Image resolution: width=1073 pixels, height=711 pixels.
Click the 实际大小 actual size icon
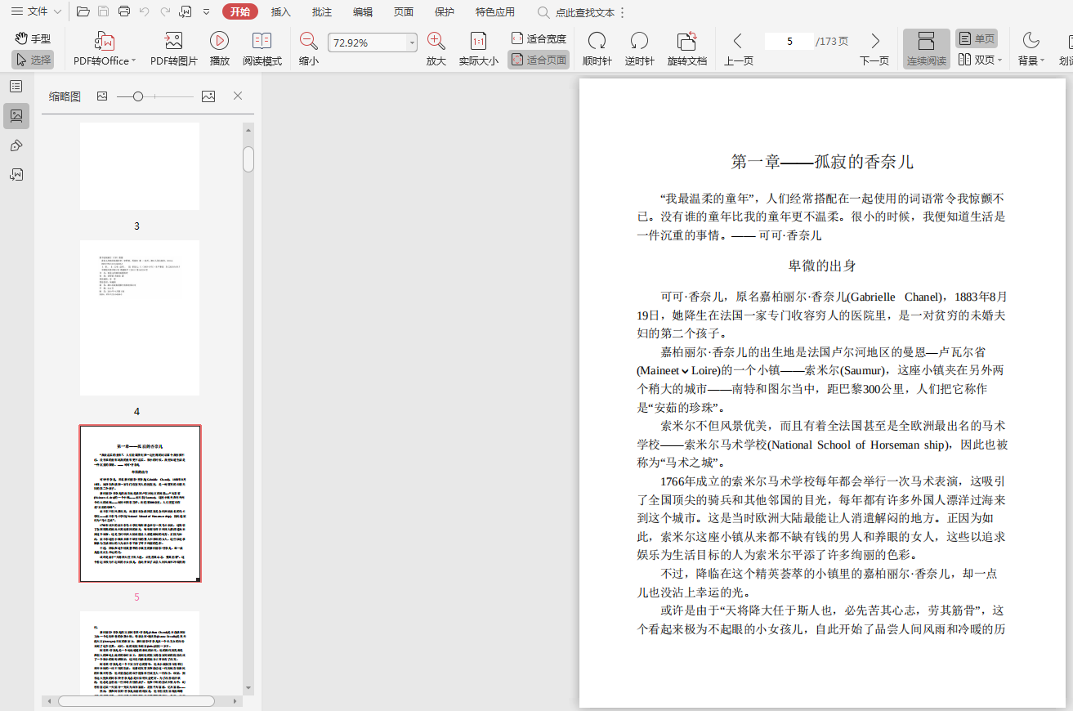click(x=478, y=41)
